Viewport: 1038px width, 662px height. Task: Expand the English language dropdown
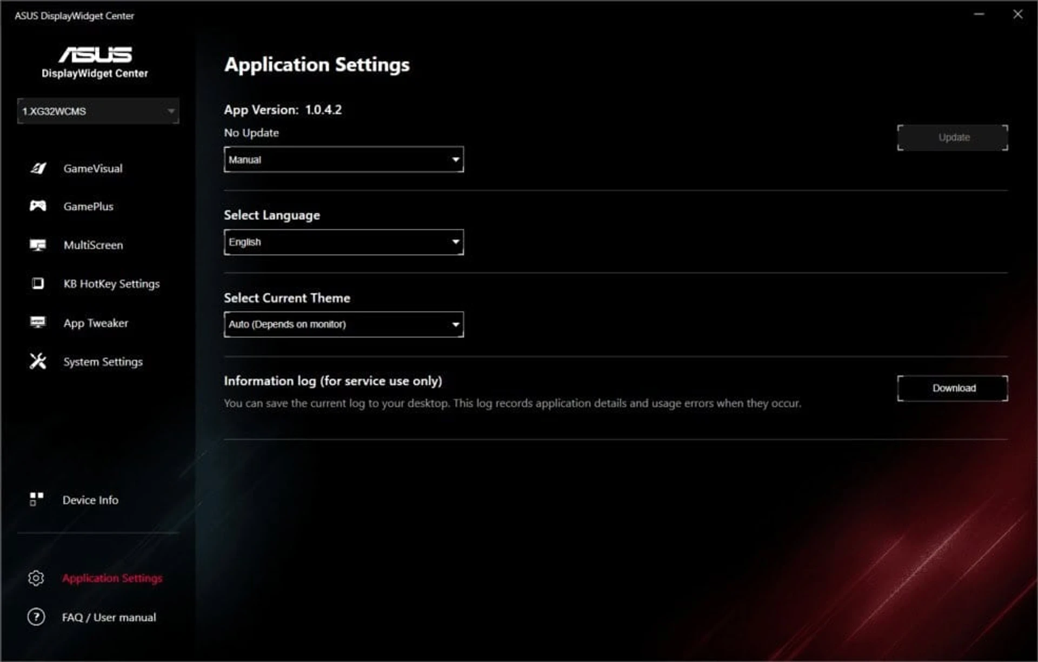(x=344, y=242)
